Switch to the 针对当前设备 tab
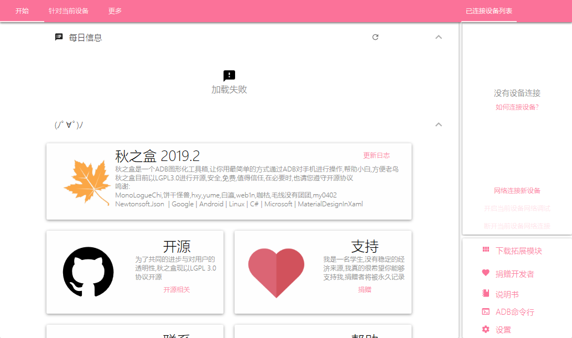Screen dimensions: 572x338 coord(66,11)
